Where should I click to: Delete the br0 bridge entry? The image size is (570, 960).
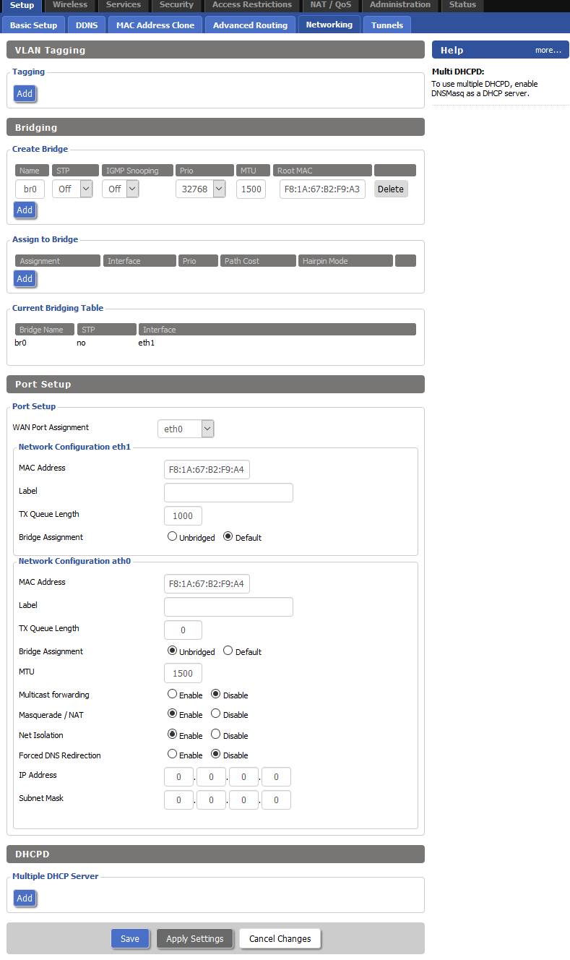[x=390, y=189]
